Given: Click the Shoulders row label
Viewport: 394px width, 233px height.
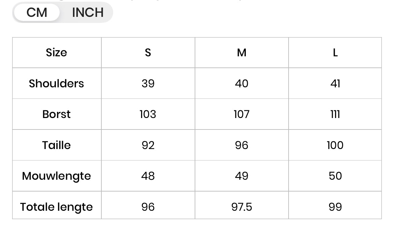Looking at the screenshot, I should pyautogui.click(x=57, y=83).
